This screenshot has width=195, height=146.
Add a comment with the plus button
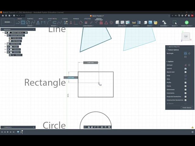click(x=34, y=127)
